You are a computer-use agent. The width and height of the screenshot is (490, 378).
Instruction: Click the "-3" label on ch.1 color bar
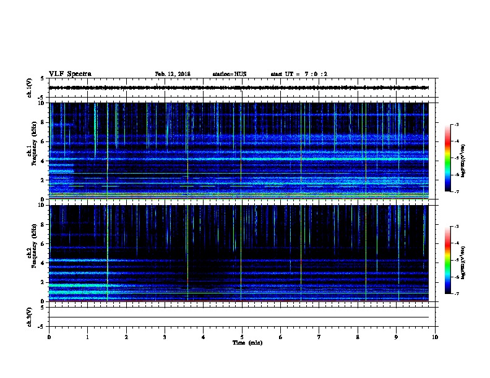457,124
